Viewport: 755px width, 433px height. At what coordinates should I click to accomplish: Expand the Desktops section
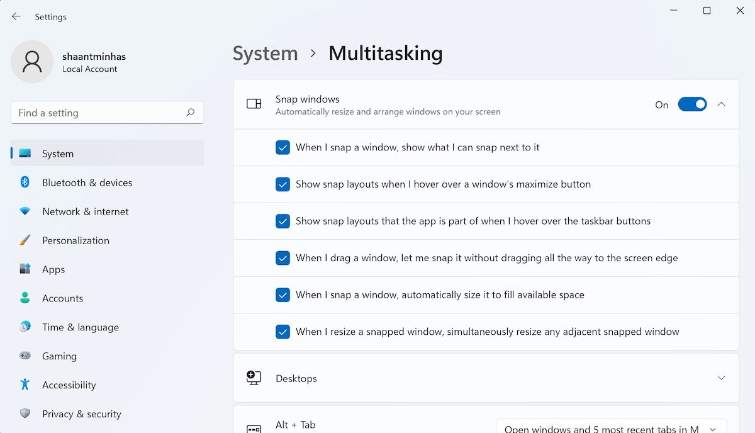tap(721, 378)
